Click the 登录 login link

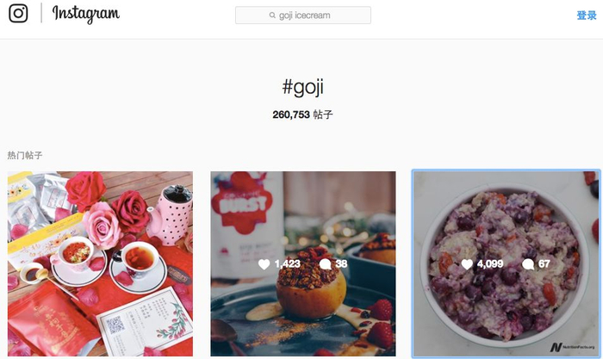pyautogui.click(x=586, y=15)
